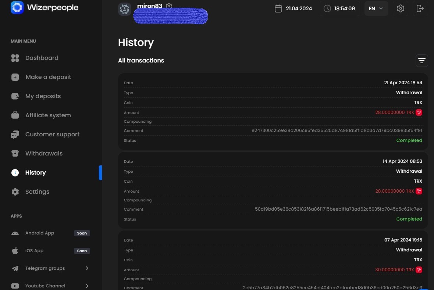Click the Wizerpeople brand name
This screenshot has width=434, height=290.
[53, 7]
